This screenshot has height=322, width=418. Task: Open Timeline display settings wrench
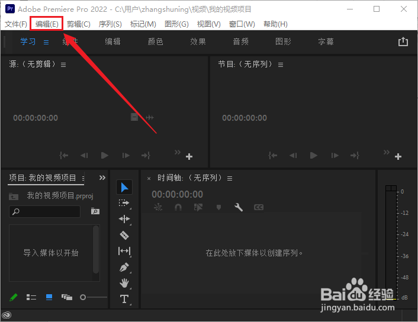[x=239, y=207]
